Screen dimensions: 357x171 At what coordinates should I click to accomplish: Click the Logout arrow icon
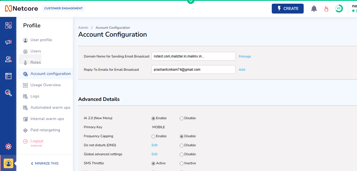(25, 141)
